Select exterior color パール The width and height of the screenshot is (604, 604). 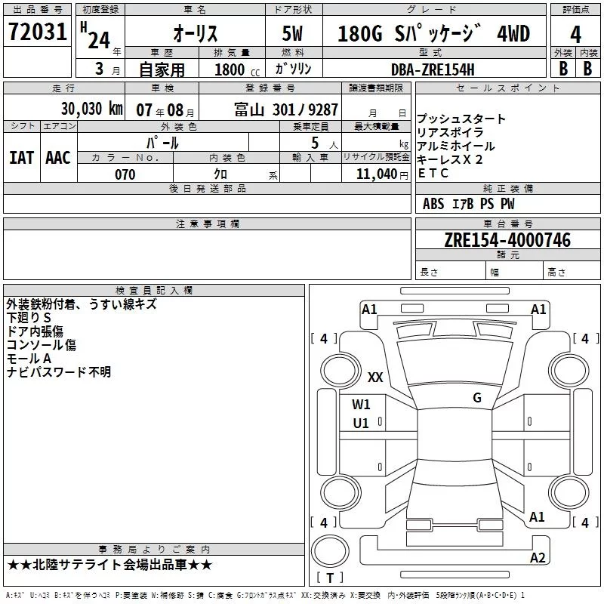(162, 143)
